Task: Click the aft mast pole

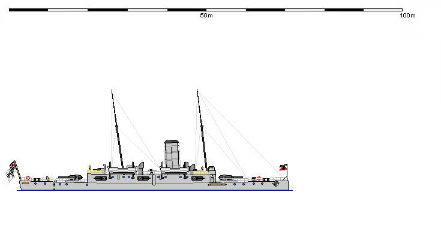Action: 117,129
